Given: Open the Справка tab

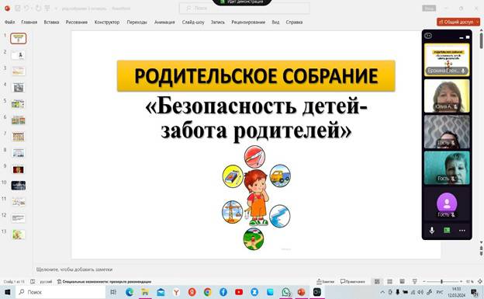Looking at the screenshot, I should [x=294, y=22].
